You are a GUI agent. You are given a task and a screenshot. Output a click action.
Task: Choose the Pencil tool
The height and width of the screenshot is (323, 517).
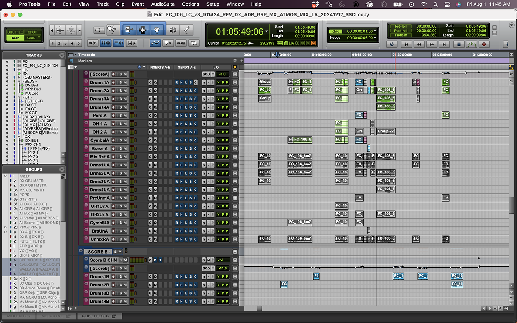point(186,30)
